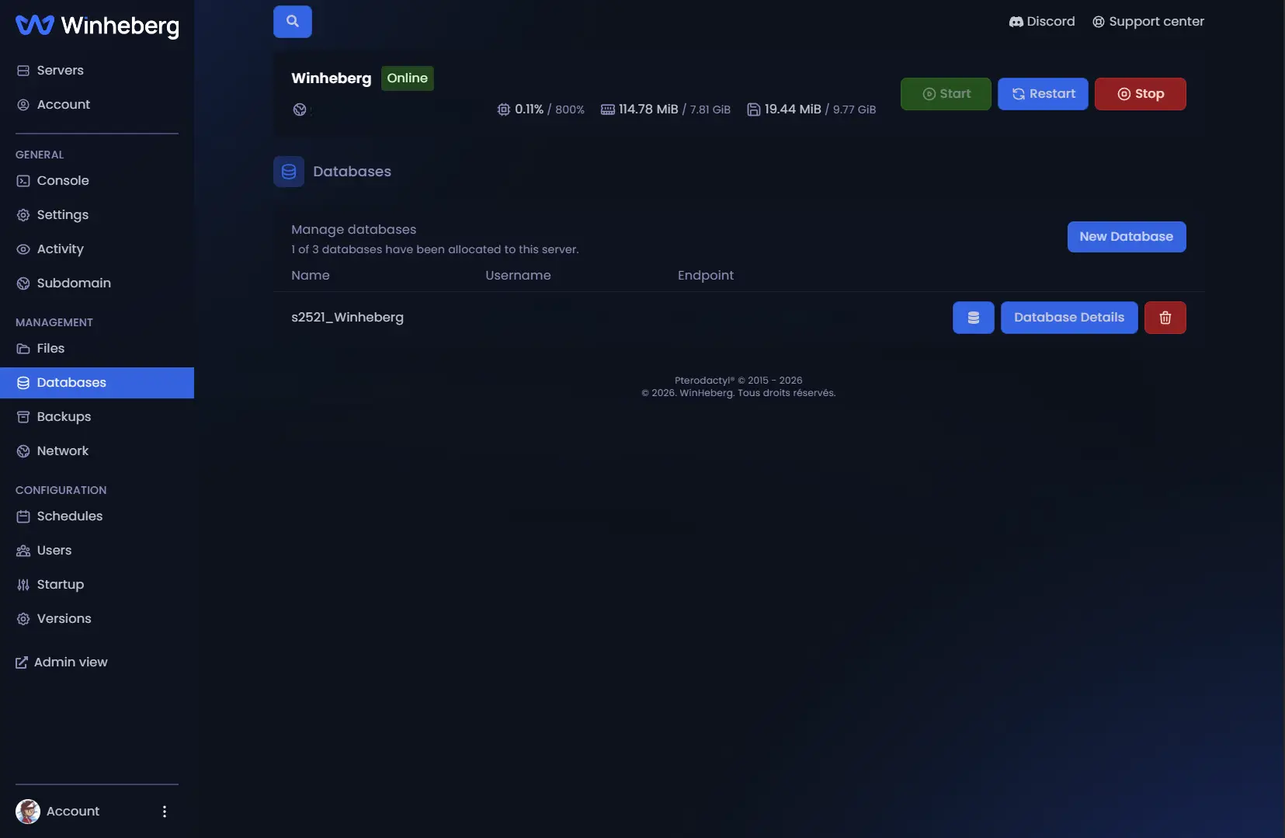Screen dimensions: 1285x838
Task: Restart the server
Action: (x=1043, y=94)
